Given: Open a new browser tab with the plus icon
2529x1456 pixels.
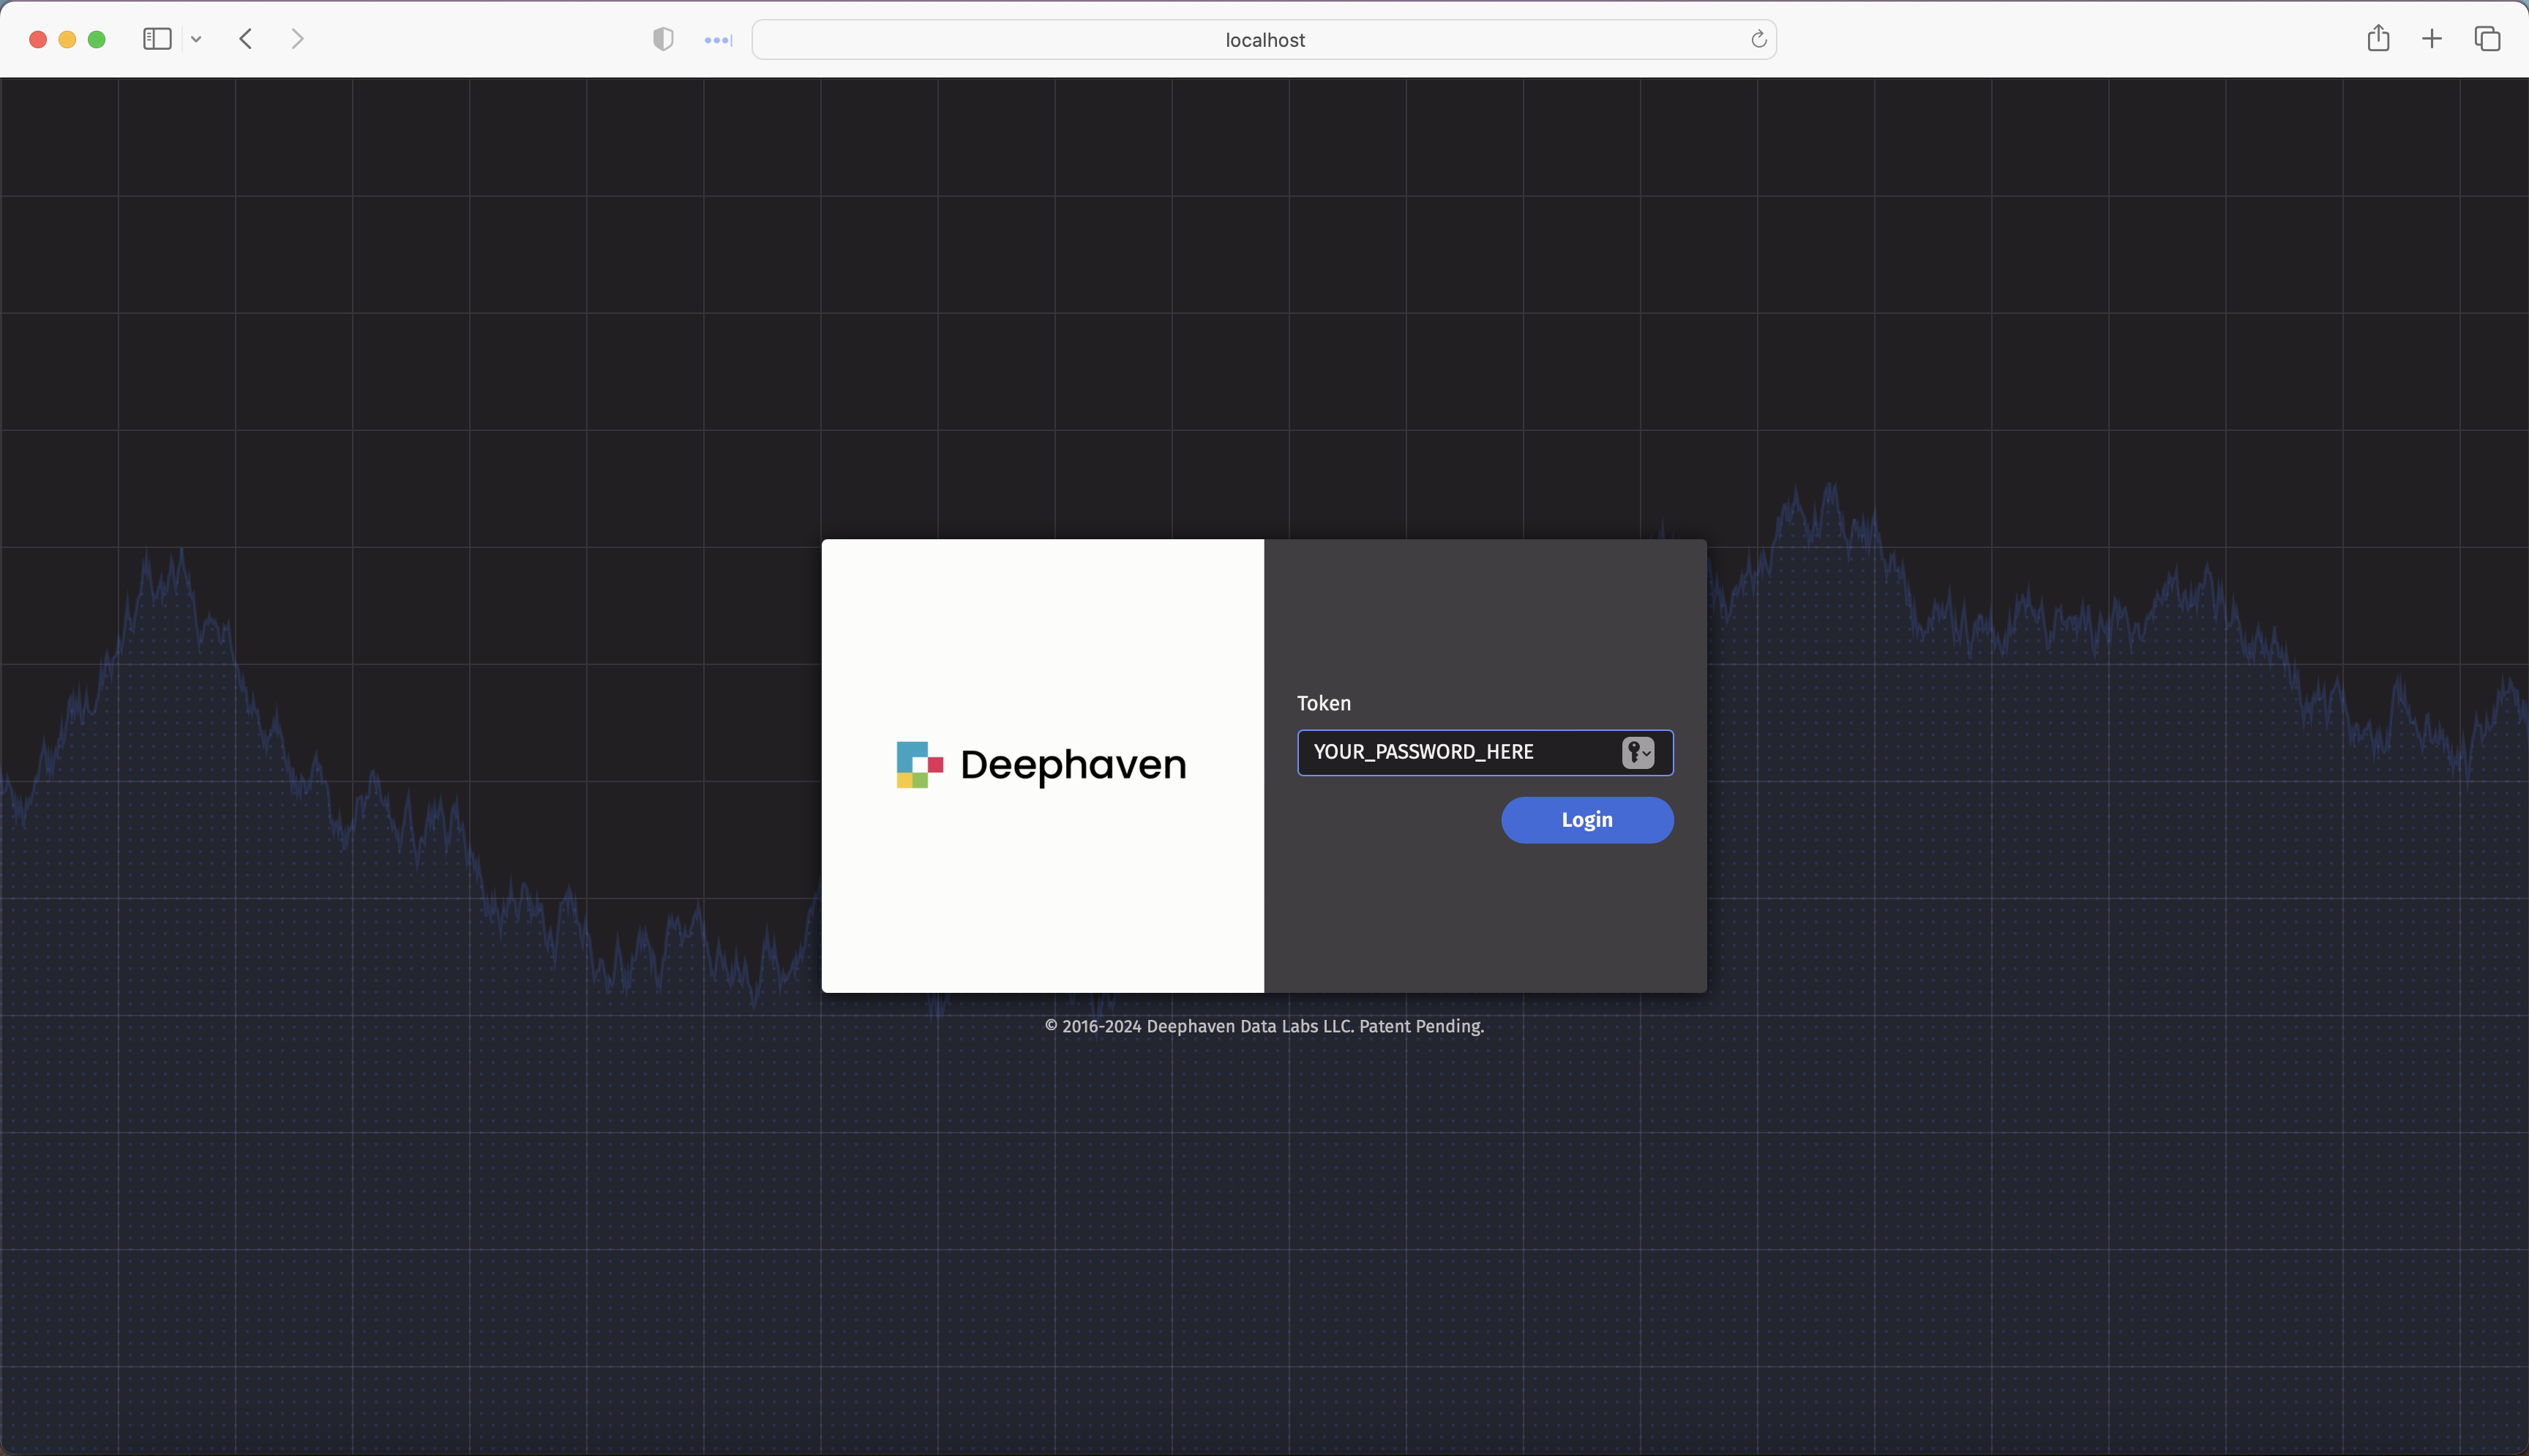Looking at the screenshot, I should pyautogui.click(x=2432, y=39).
